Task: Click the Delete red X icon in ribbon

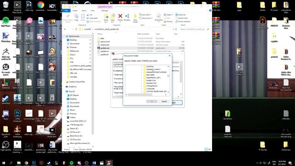Action: pyautogui.click(x=120, y=16)
